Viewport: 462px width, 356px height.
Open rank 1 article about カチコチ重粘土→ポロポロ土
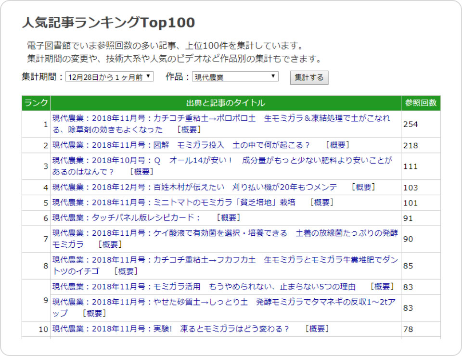[x=221, y=124]
